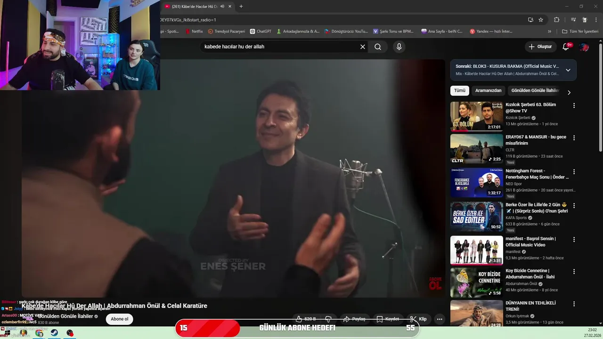Open the red app icon next to Steam
The width and height of the screenshot is (603, 339).
coord(70,333)
